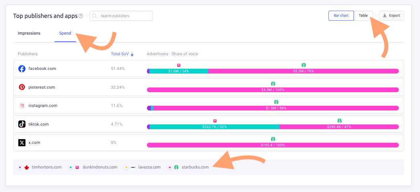Screen dimensions: 420x192
Task: Click Facebook's pink Starbucks $5.2M bar segment
Action: click(303, 71)
